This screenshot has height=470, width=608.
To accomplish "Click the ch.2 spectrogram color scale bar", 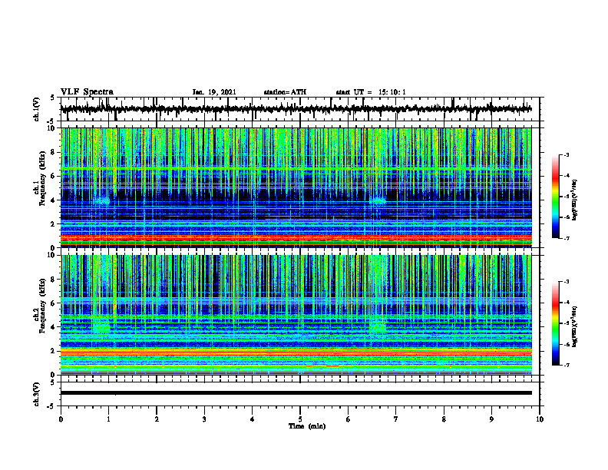I will point(555,323).
